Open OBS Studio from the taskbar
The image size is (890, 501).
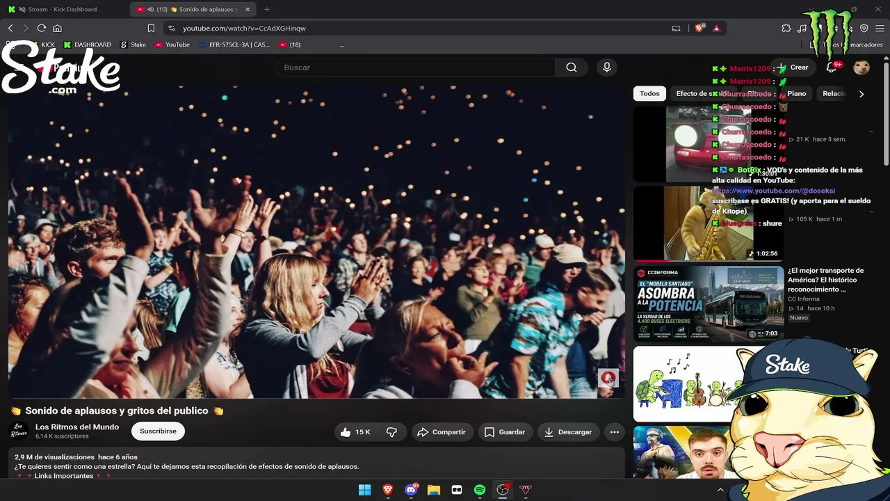[503, 490]
